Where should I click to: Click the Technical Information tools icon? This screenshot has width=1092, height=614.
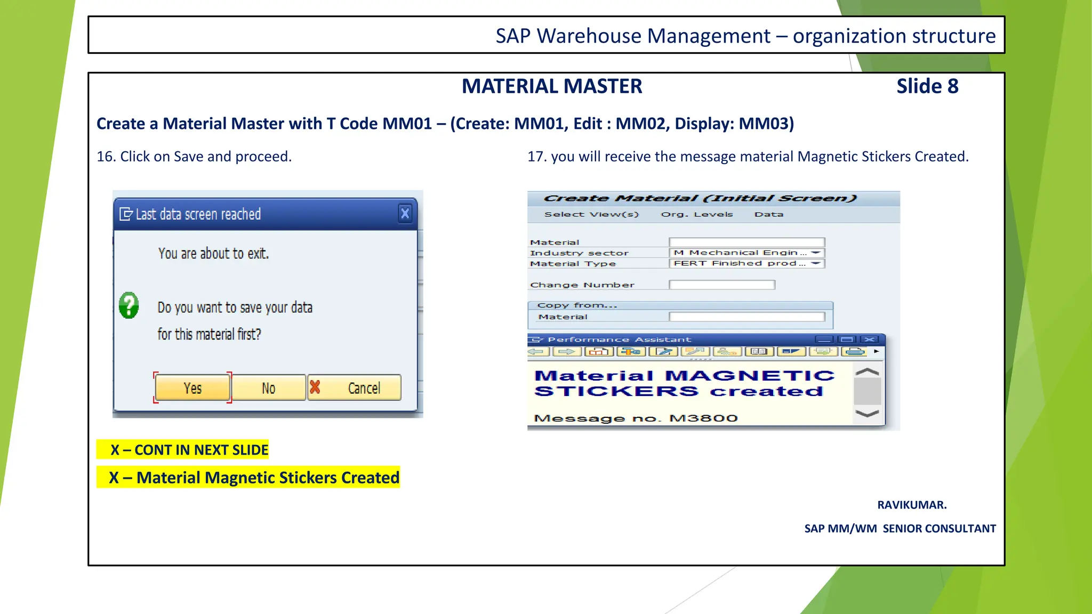coord(631,352)
